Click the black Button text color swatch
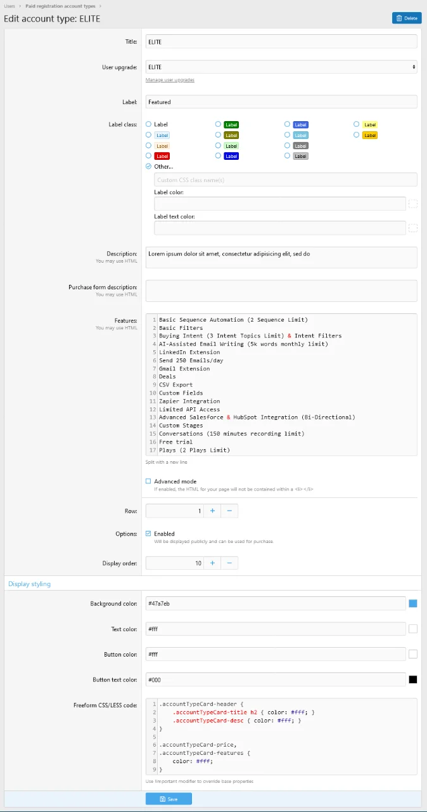 click(413, 679)
